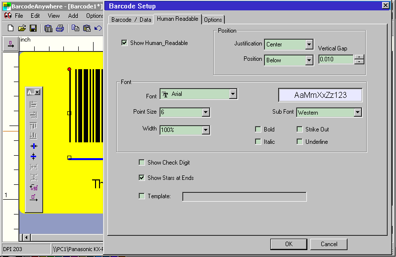
Task: Click the move-object icon at the palette bottom
Action: 33,198
